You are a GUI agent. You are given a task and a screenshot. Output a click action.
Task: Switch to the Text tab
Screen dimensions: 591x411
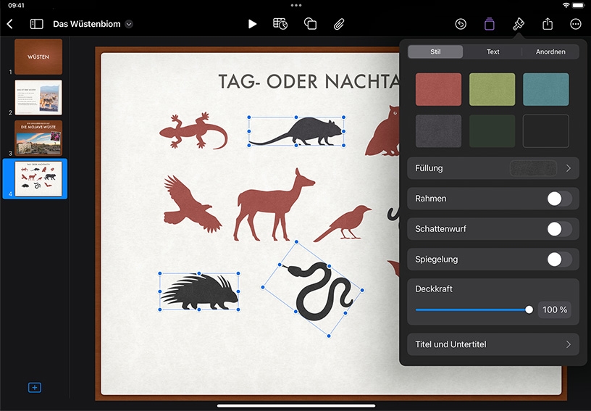(x=492, y=51)
